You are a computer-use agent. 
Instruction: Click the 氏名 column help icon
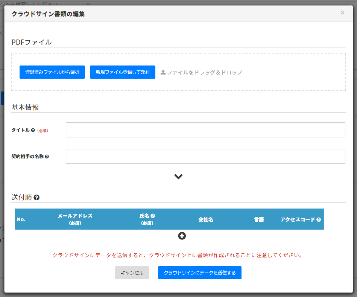153,216
